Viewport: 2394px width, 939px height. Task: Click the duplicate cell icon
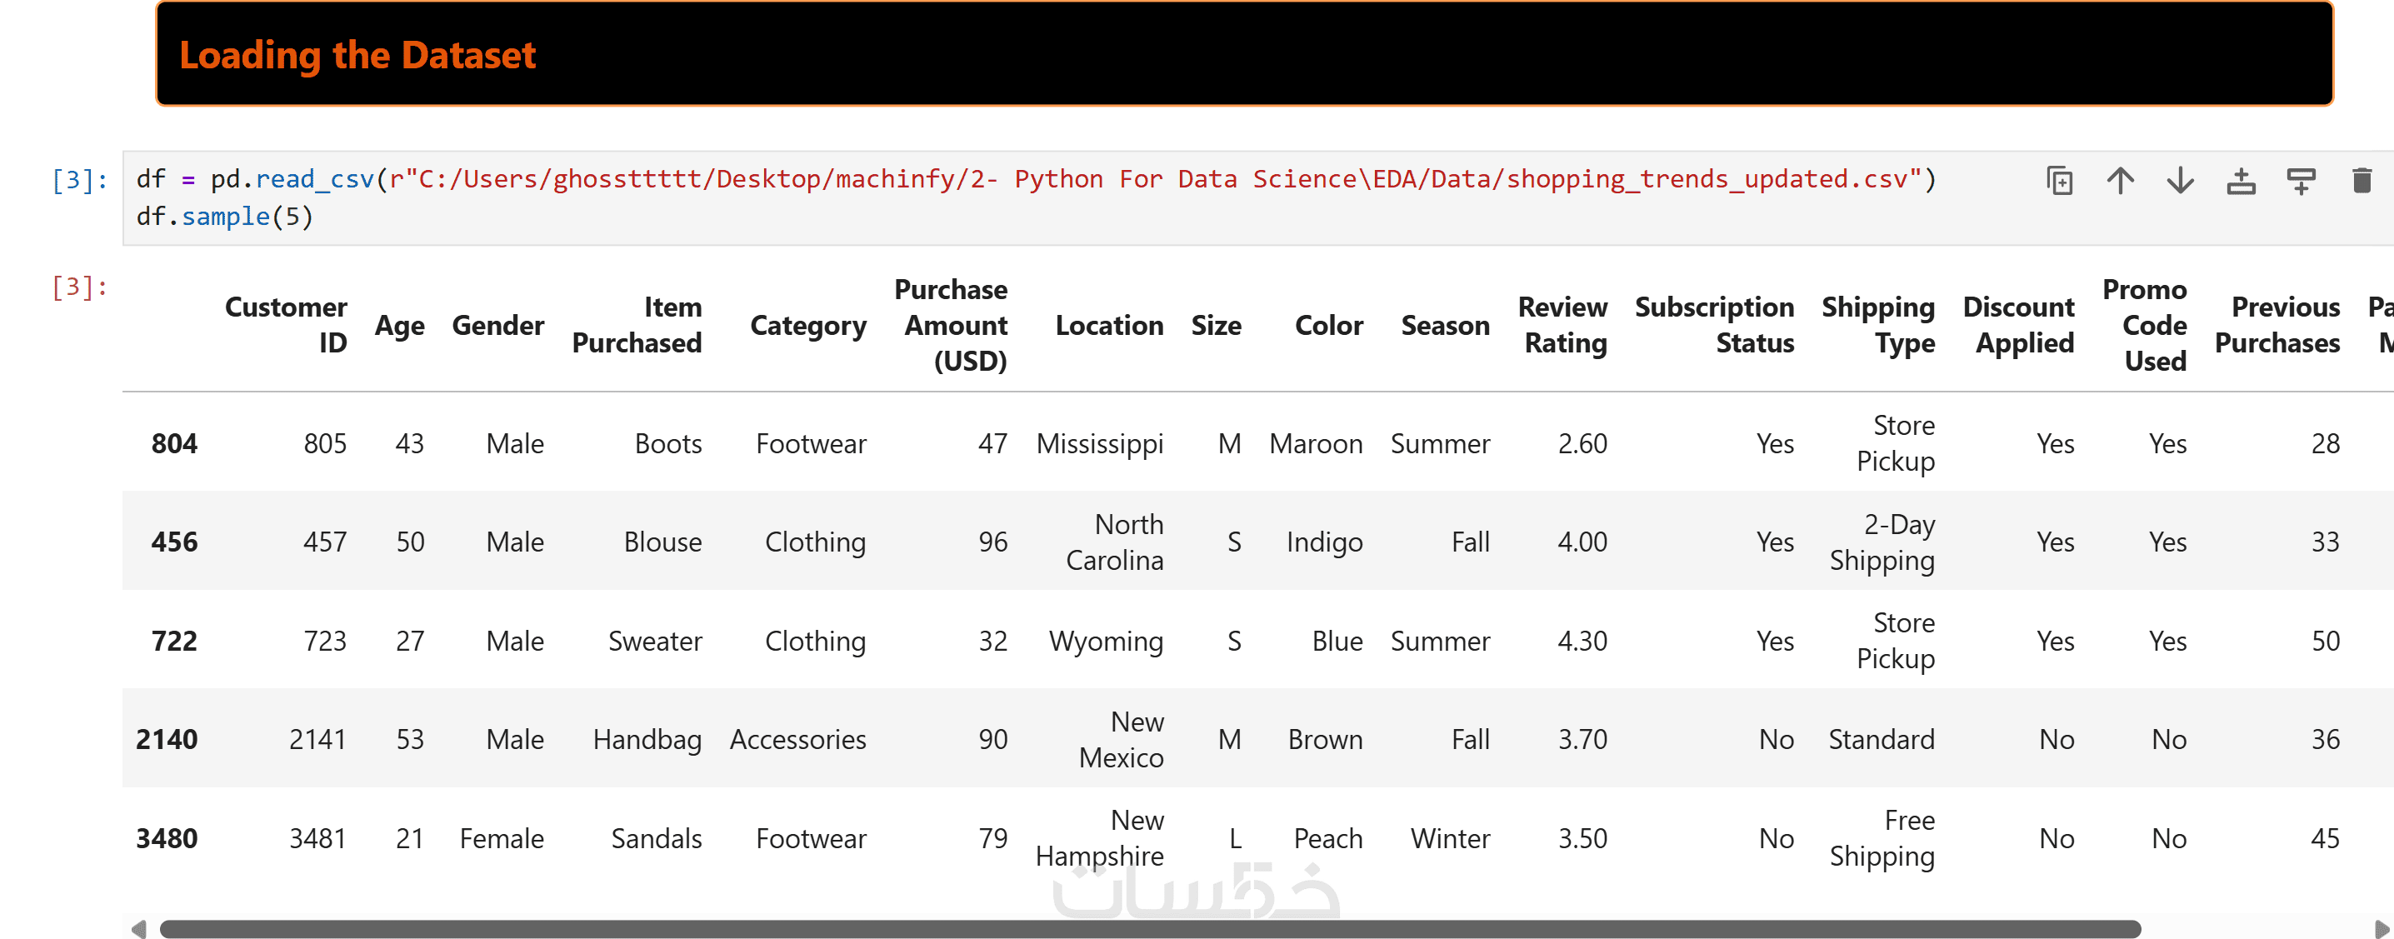2059,180
